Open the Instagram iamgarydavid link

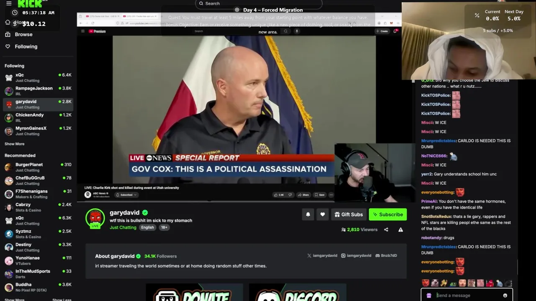pyautogui.click(x=356, y=255)
